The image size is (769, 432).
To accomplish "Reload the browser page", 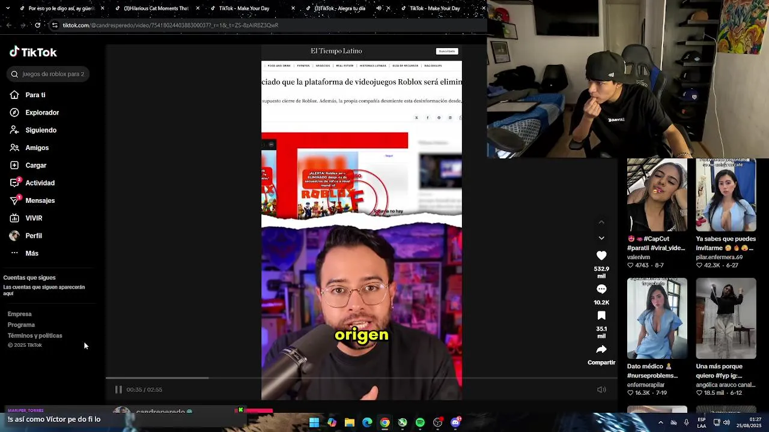I will pyautogui.click(x=37, y=25).
